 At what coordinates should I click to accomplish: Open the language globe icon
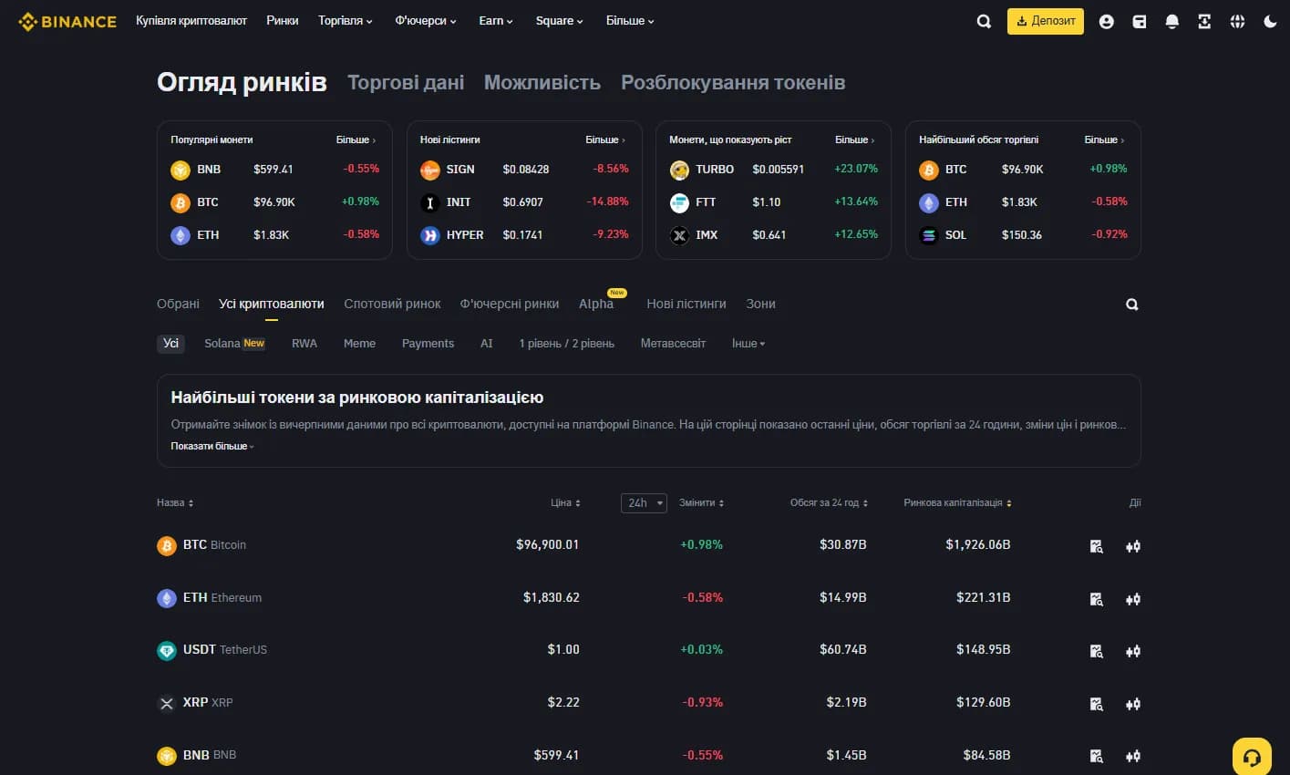(x=1237, y=22)
